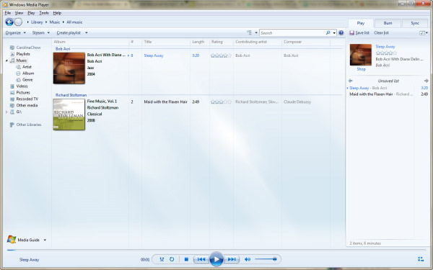Expand the G: drive node
433x270 pixels.
click(x=6, y=112)
